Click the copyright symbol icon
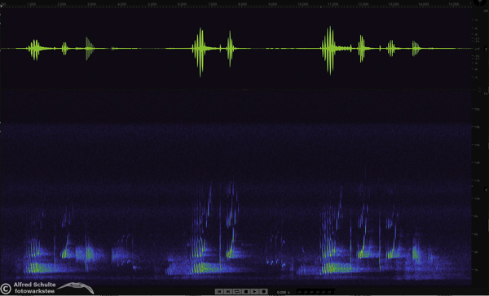Viewport: 489px width, 296px height. point(6,288)
